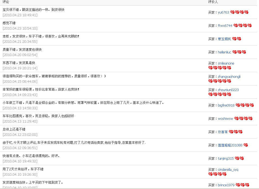Click heart rating under smileanone
The height and width of the screenshot is (189, 259).
tap(220, 68)
